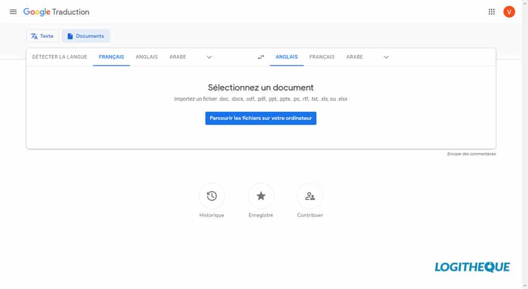
Task: Select Français as source language
Action: (111, 57)
